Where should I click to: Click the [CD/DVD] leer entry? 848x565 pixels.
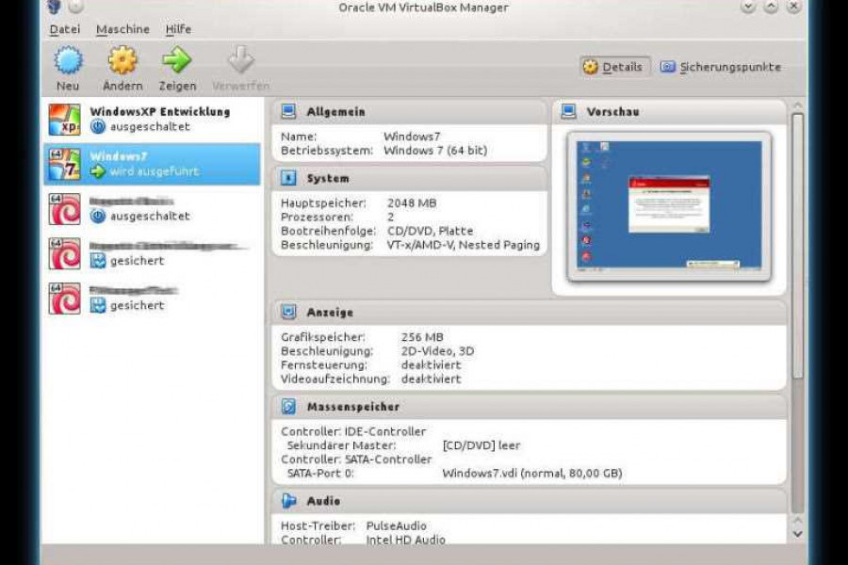click(481, 445)
